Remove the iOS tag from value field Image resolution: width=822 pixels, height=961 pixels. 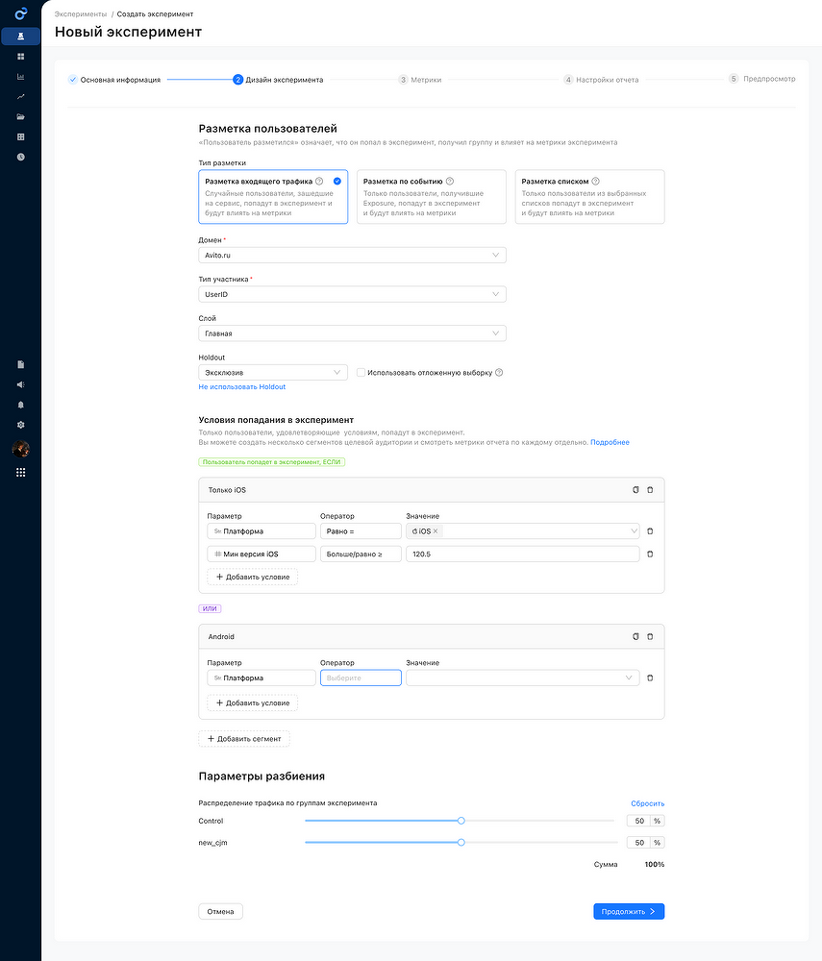pyautogui.click(x=436, y=530)
